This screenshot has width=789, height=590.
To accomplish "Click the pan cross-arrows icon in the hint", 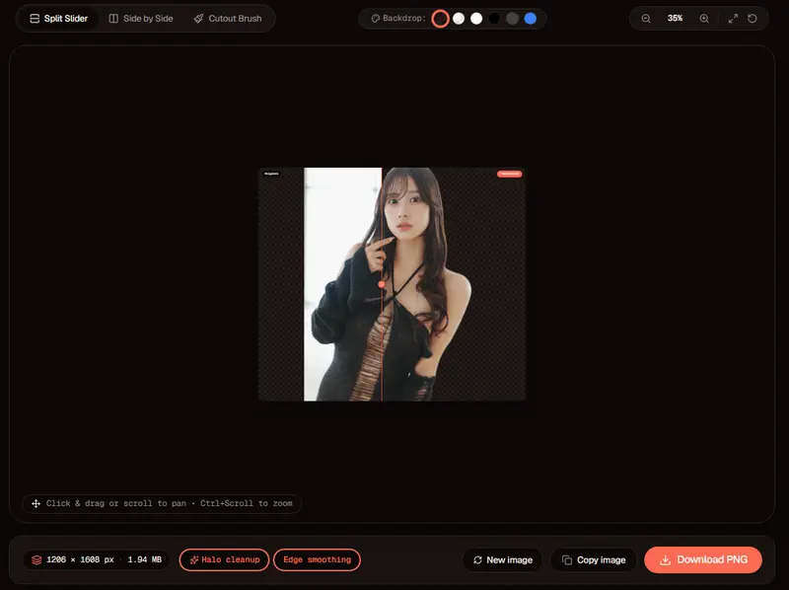I will [x=36, y=503].
